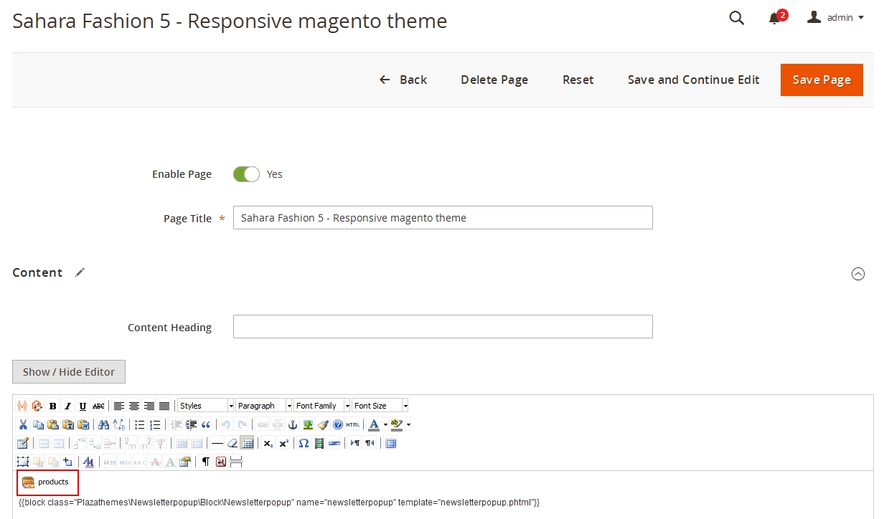Open the Paragraph format dropdown menu
Viewport: 884px width, 519px height.
pyautogui.click(x=264, y=406)
